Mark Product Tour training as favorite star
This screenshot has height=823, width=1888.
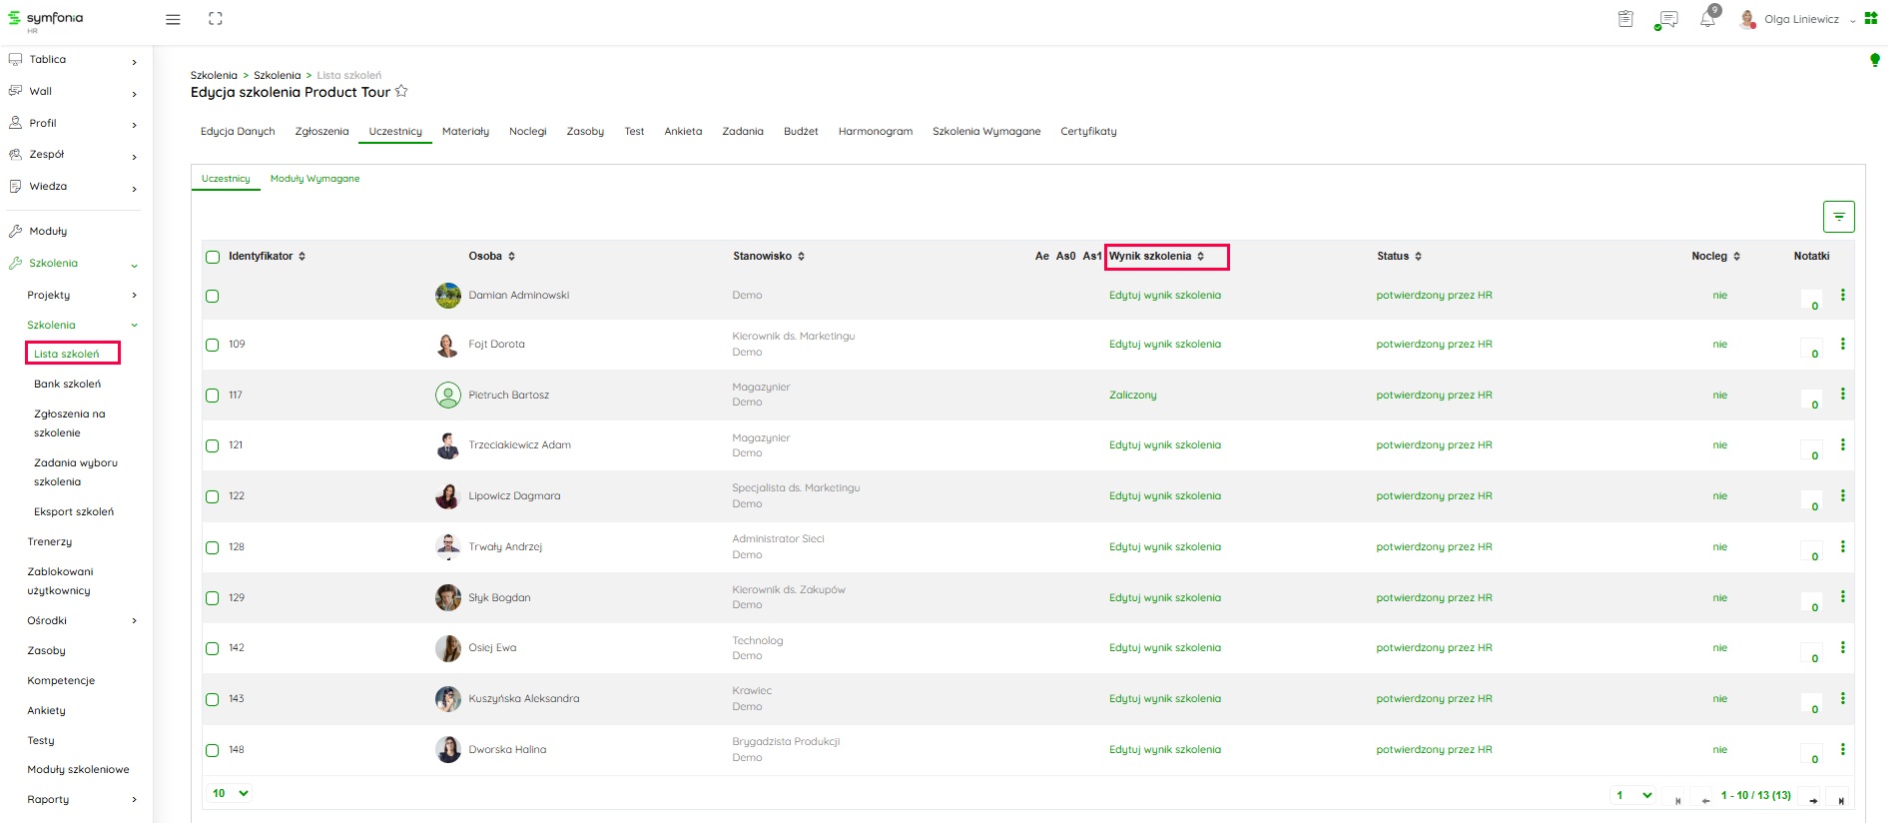[x=401, y=92]
